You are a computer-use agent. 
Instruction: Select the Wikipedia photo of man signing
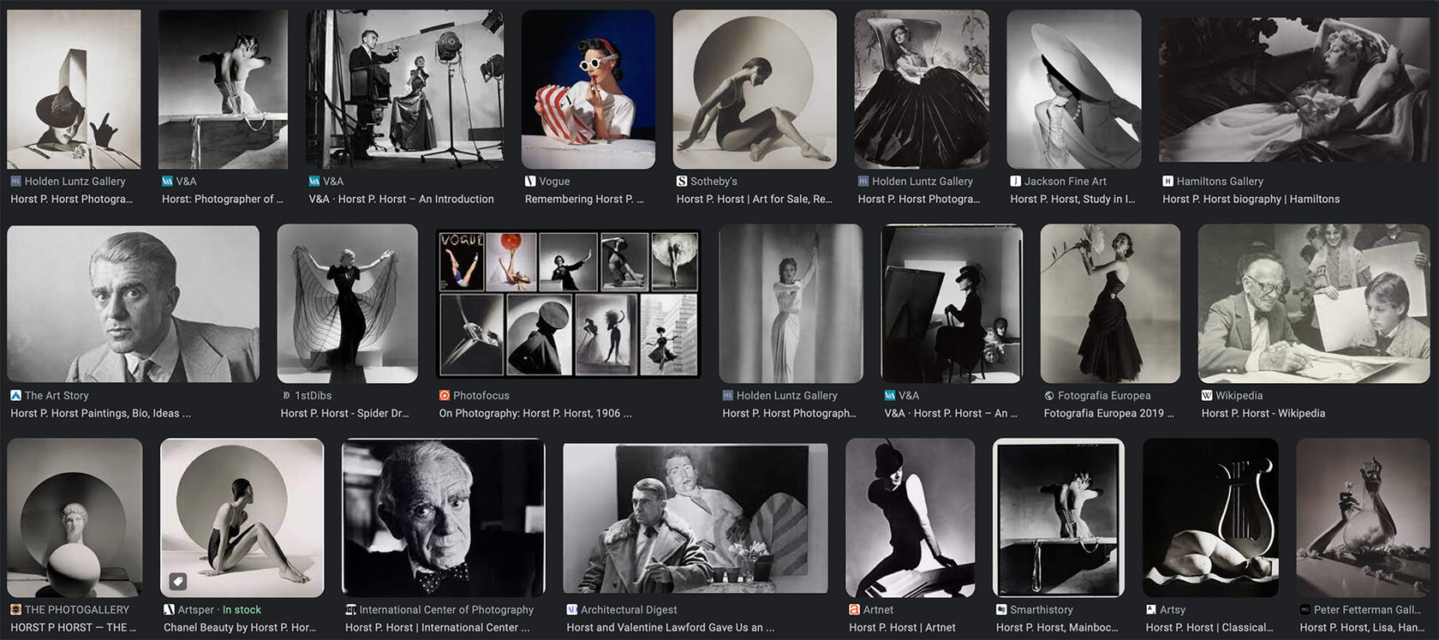[1314, 303]
